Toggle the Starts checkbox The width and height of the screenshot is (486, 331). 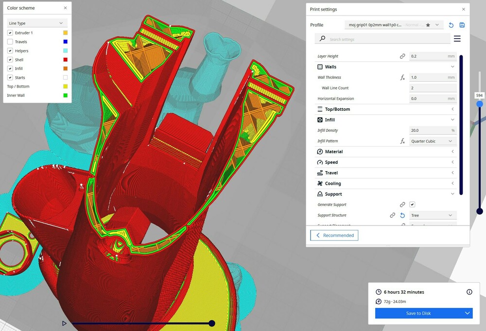click(10, 77)
